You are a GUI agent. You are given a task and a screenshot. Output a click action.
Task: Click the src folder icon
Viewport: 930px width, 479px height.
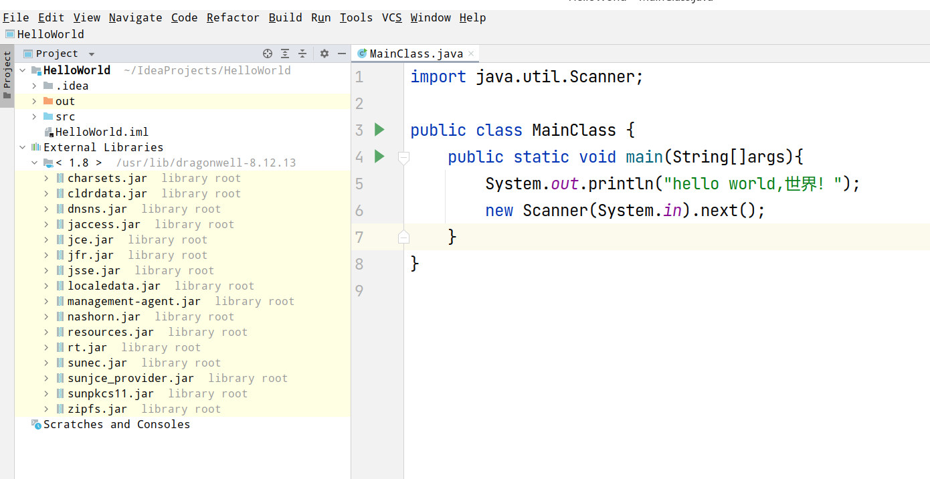[48, 116]
